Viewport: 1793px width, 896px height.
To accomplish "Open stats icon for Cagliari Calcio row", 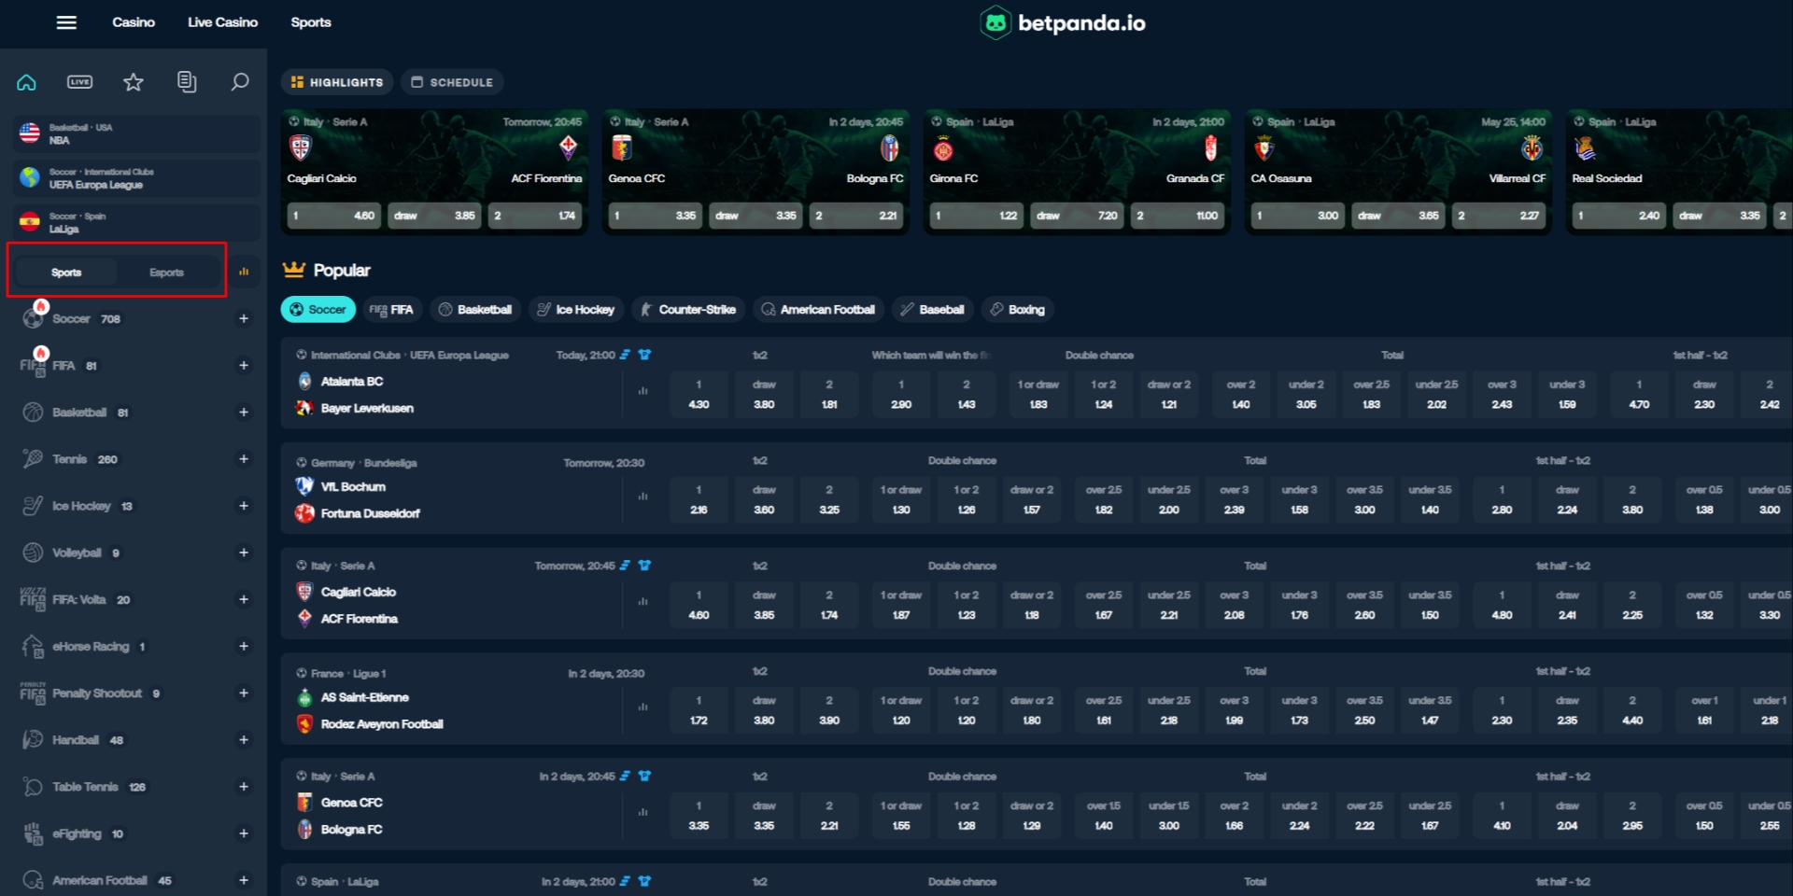I will point(642,602).
